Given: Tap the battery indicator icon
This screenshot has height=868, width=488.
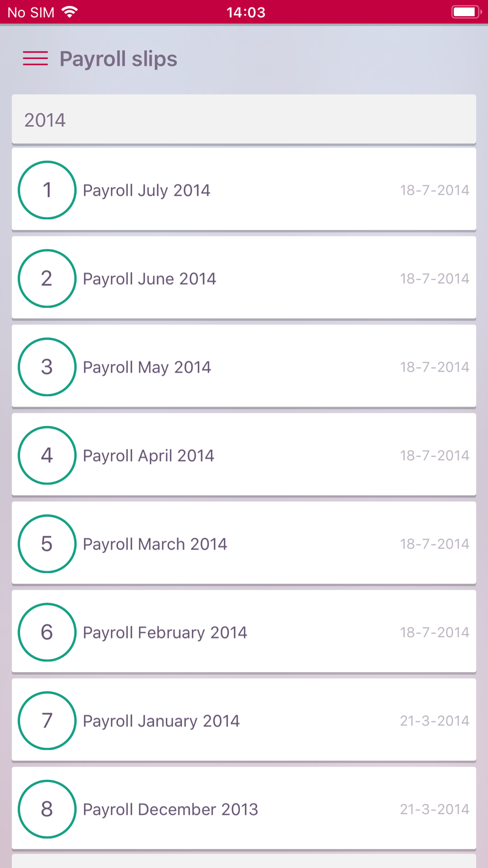Looking at the screenshot, I should pyautogui.click(x=466, y=12).
